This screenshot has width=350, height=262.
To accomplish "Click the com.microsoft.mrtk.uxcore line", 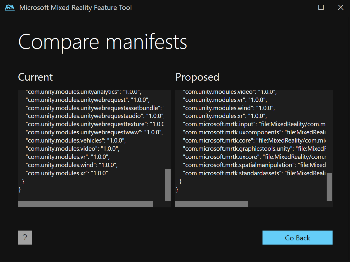I will pos(254,157).
